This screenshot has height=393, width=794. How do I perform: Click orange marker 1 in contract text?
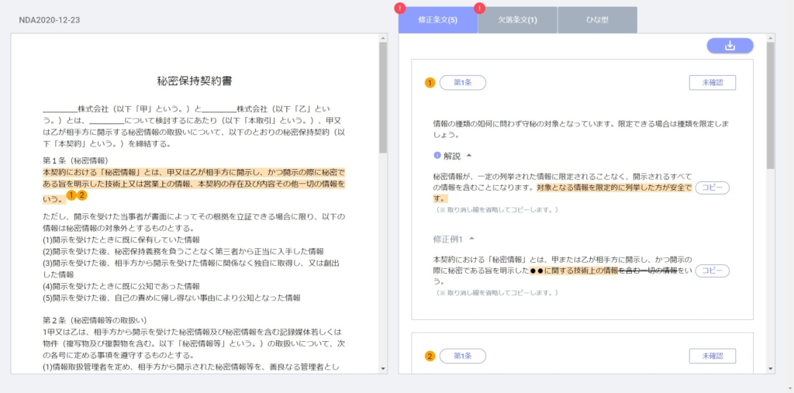pyautogui.click(x=71, y=195)
